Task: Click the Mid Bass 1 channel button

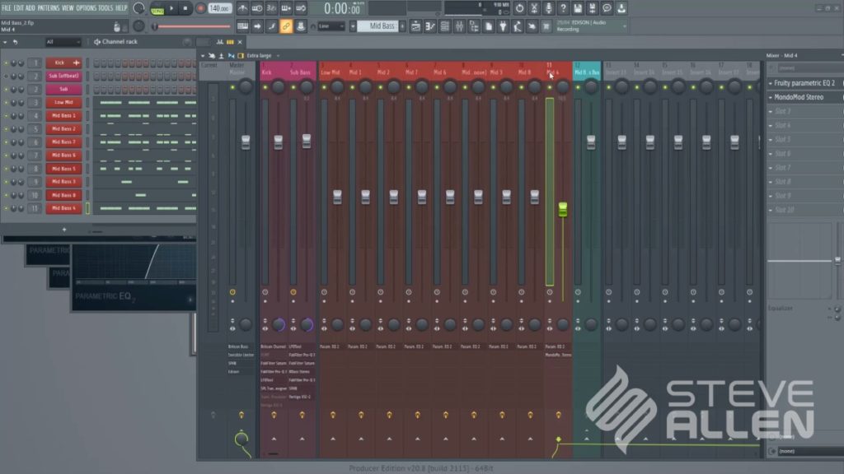Action: [x=63, y=115]
